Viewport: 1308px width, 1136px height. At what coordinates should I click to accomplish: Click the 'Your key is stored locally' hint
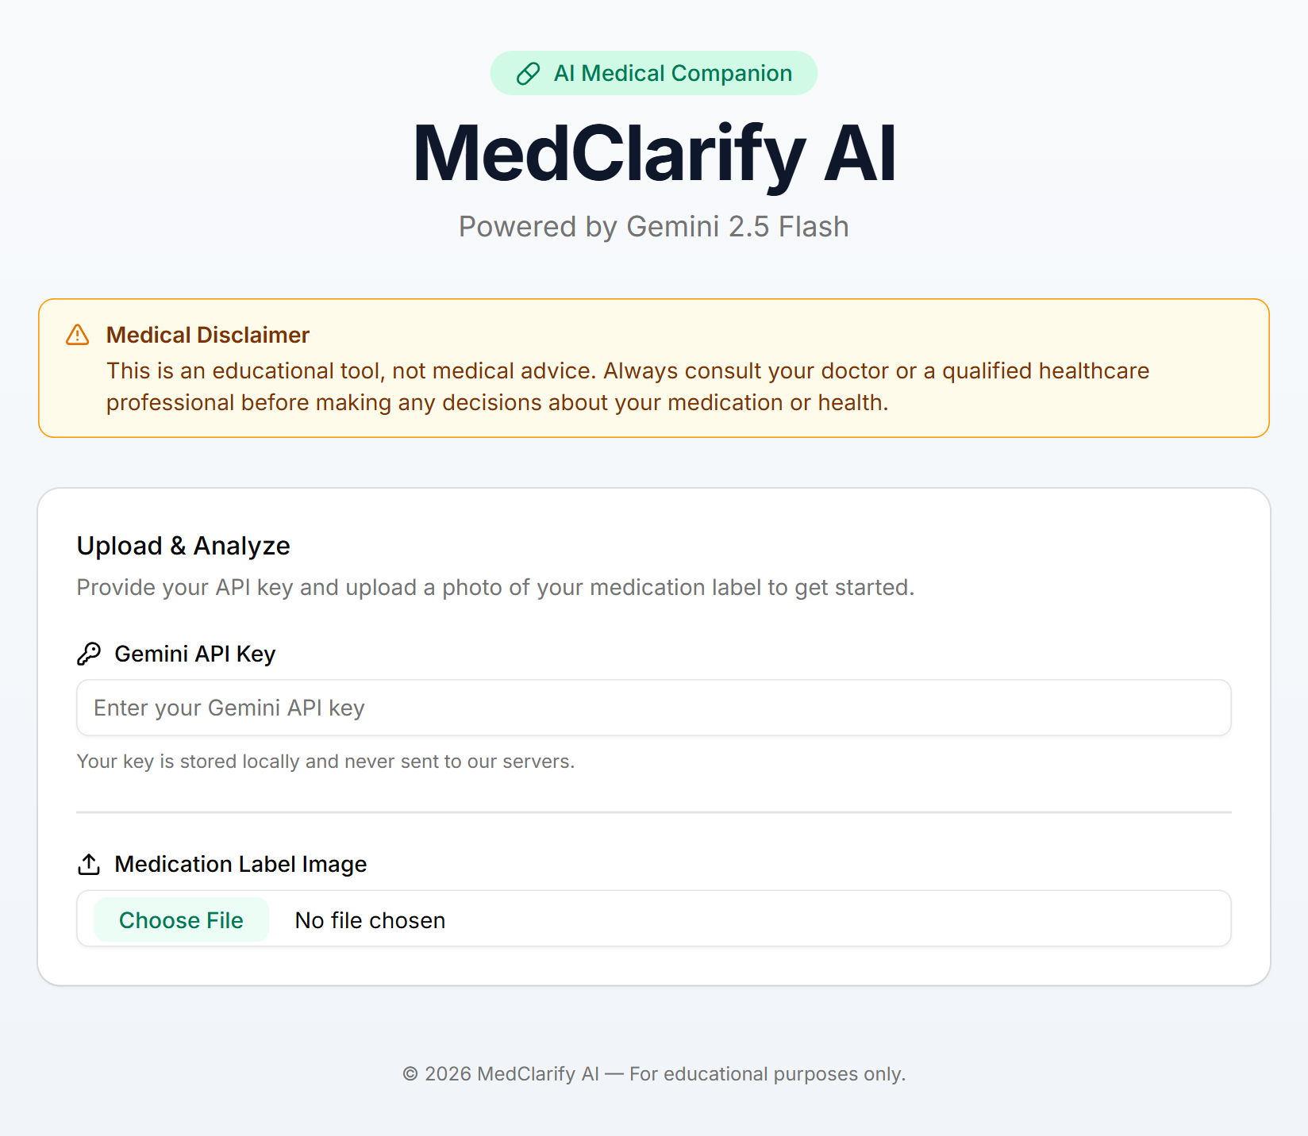(325, 762)
